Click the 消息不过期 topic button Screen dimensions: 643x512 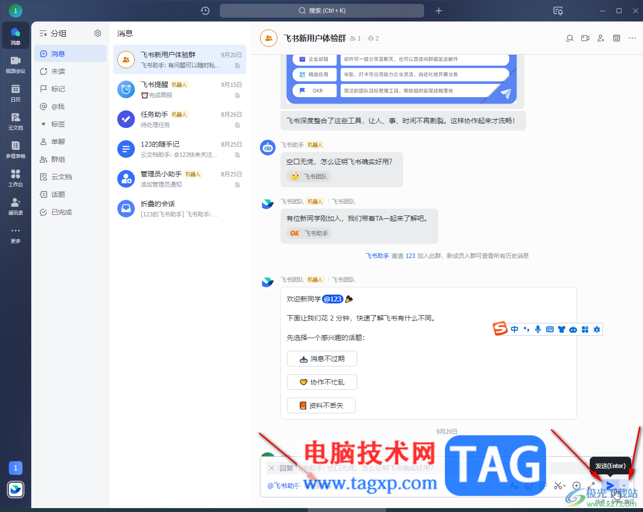point(322,359)
